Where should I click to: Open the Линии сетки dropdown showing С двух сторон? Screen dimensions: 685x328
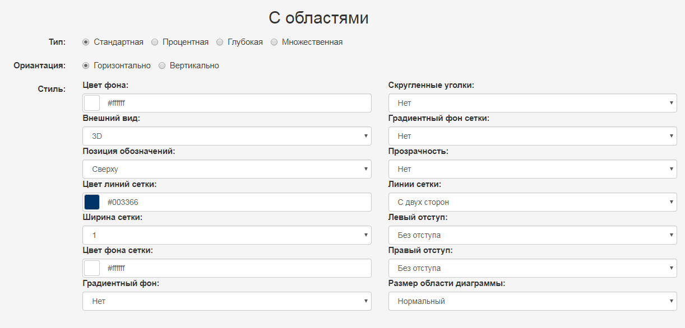point(532,202)
